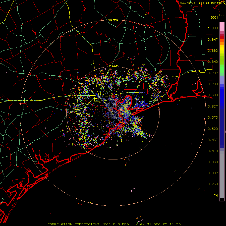
Task: Click the [CC] units label
Action: point(214,17)
